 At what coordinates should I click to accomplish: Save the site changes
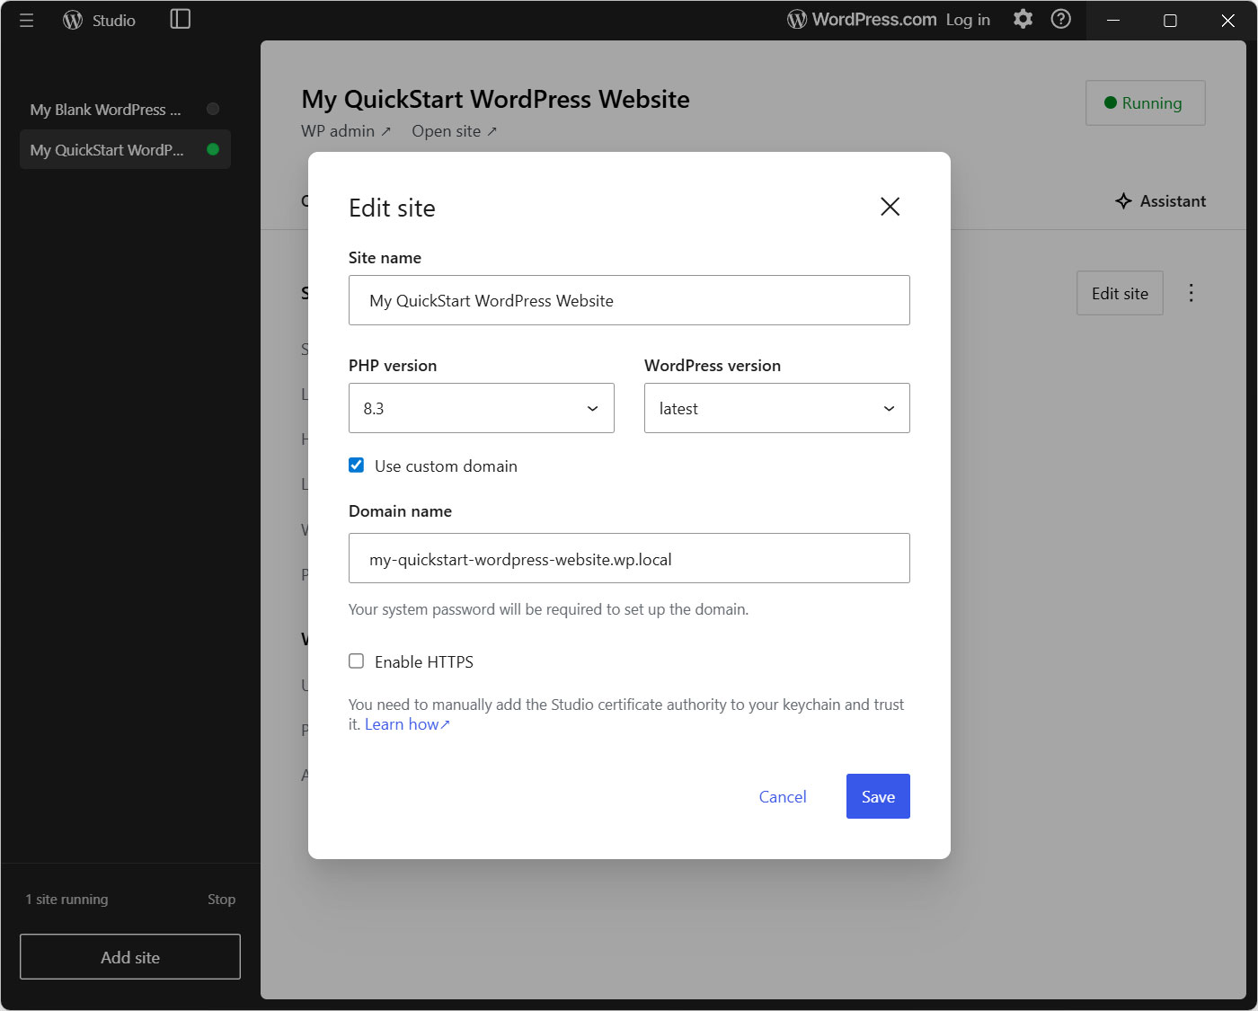877,796
